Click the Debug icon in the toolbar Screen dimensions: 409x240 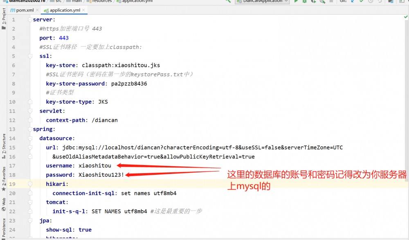point(304,2)
